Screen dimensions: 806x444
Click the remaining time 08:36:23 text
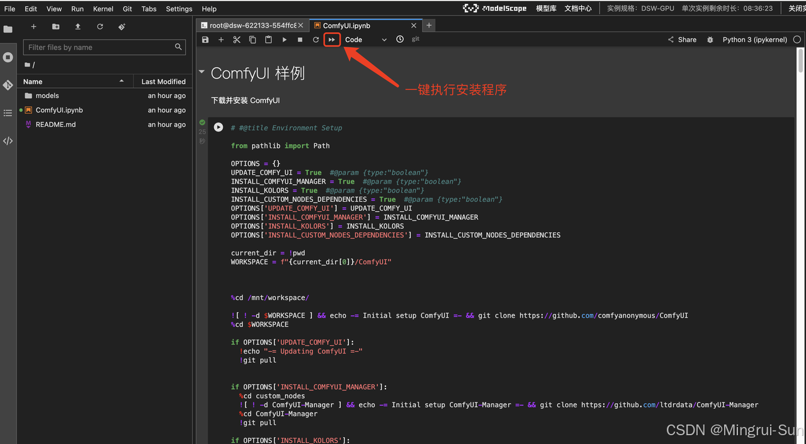758,8
